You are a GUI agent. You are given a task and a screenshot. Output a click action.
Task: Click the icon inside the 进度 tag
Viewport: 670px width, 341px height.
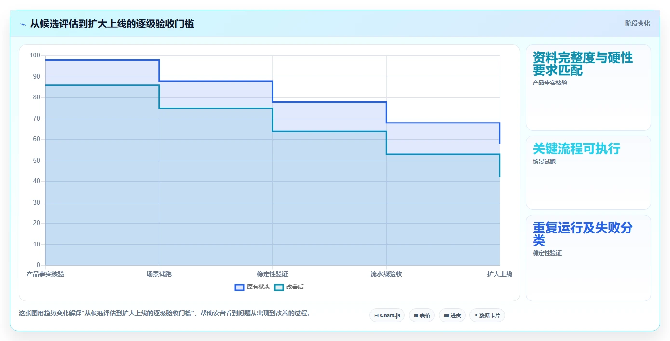click(446, 316)
